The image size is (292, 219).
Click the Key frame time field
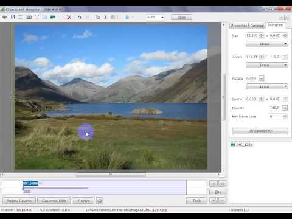[276, 117]
